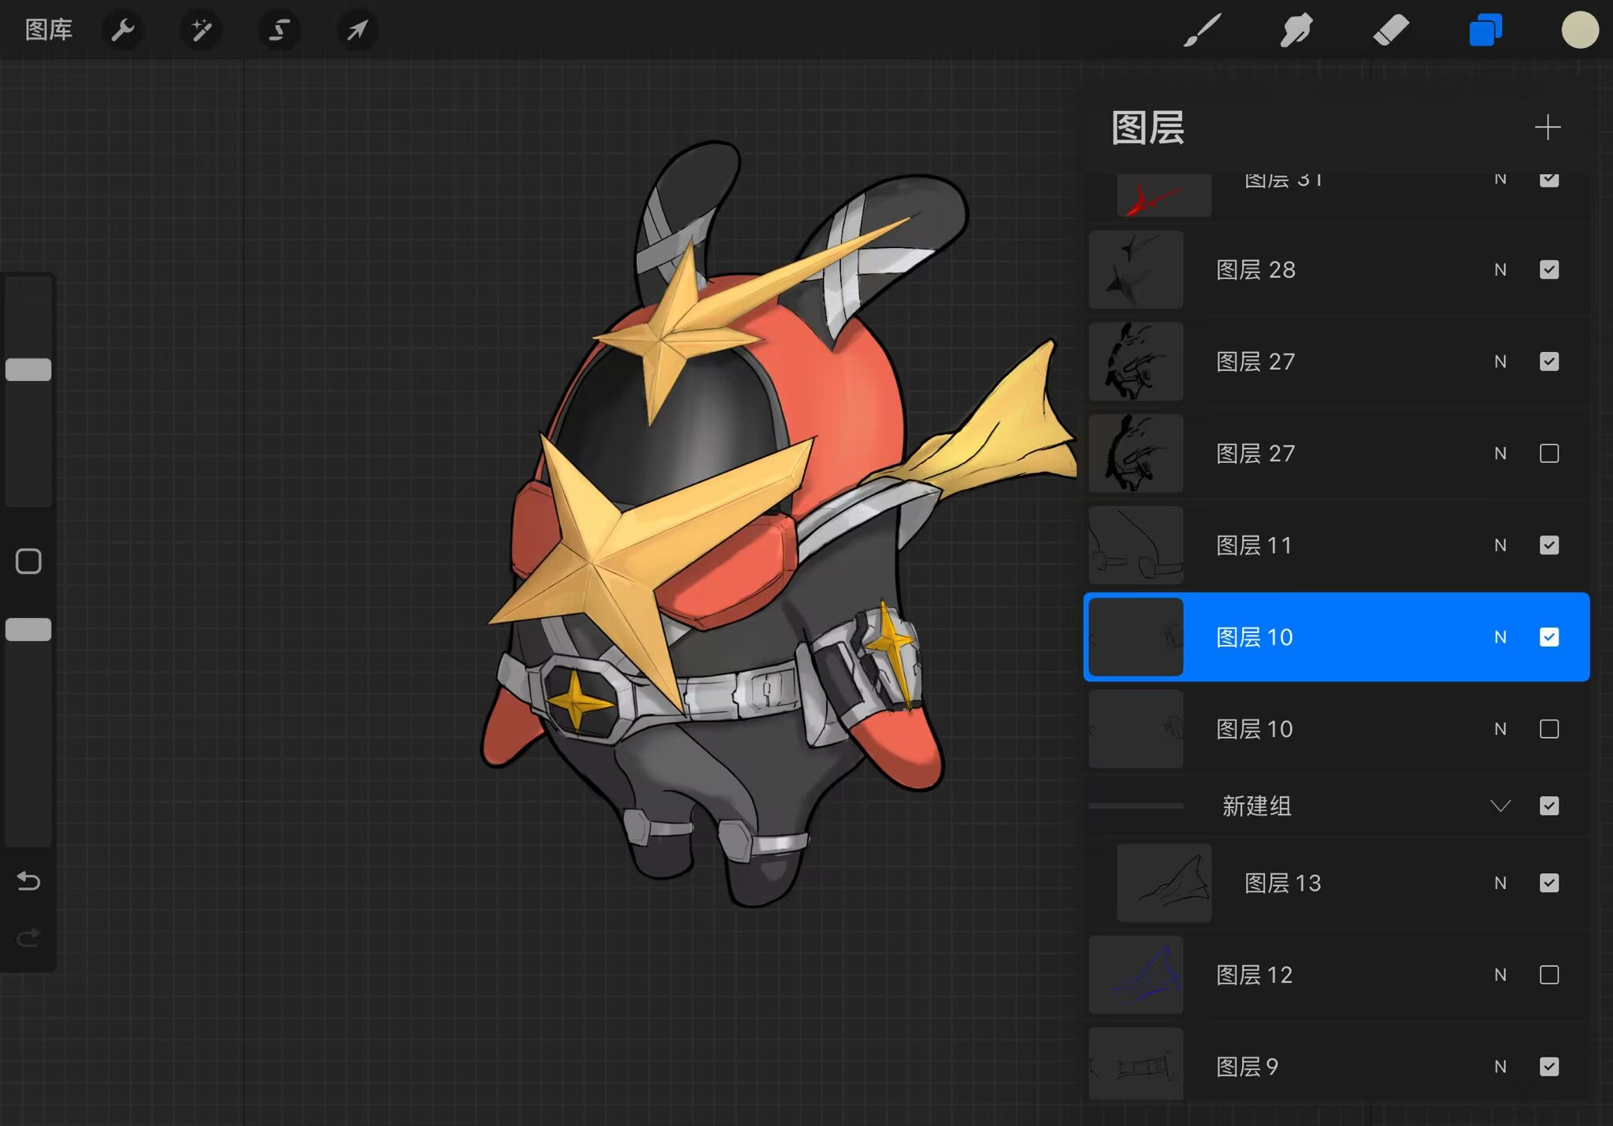Click the upper brush size slider handle
Screen dimensions: 1613x1126
(28, 369)
